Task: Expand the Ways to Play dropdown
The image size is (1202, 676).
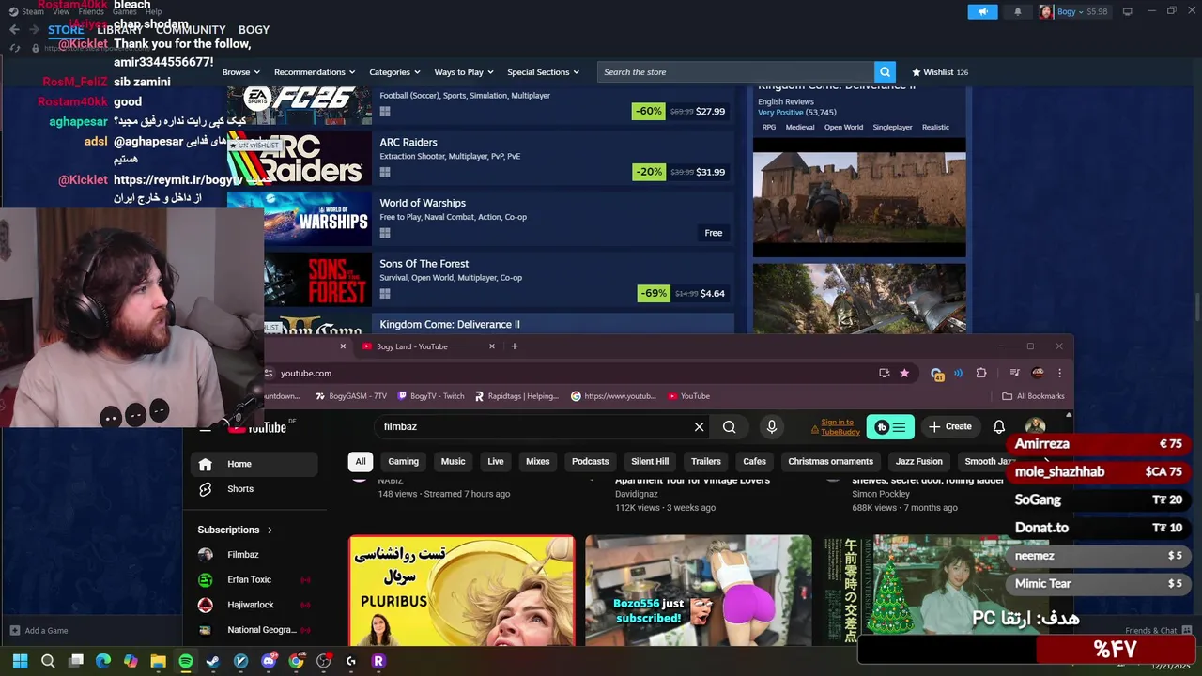Action: (464, 72)
